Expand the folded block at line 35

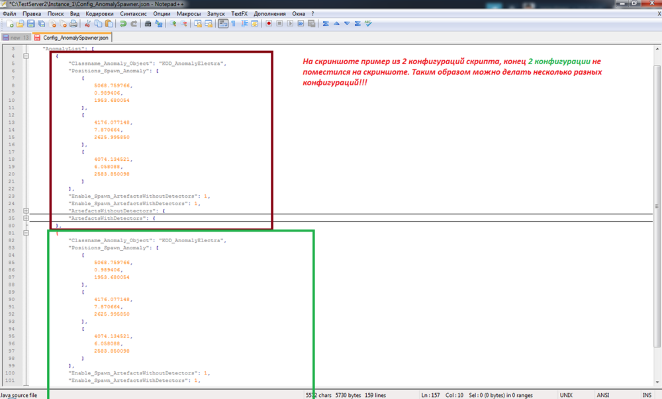pos(26,218)
